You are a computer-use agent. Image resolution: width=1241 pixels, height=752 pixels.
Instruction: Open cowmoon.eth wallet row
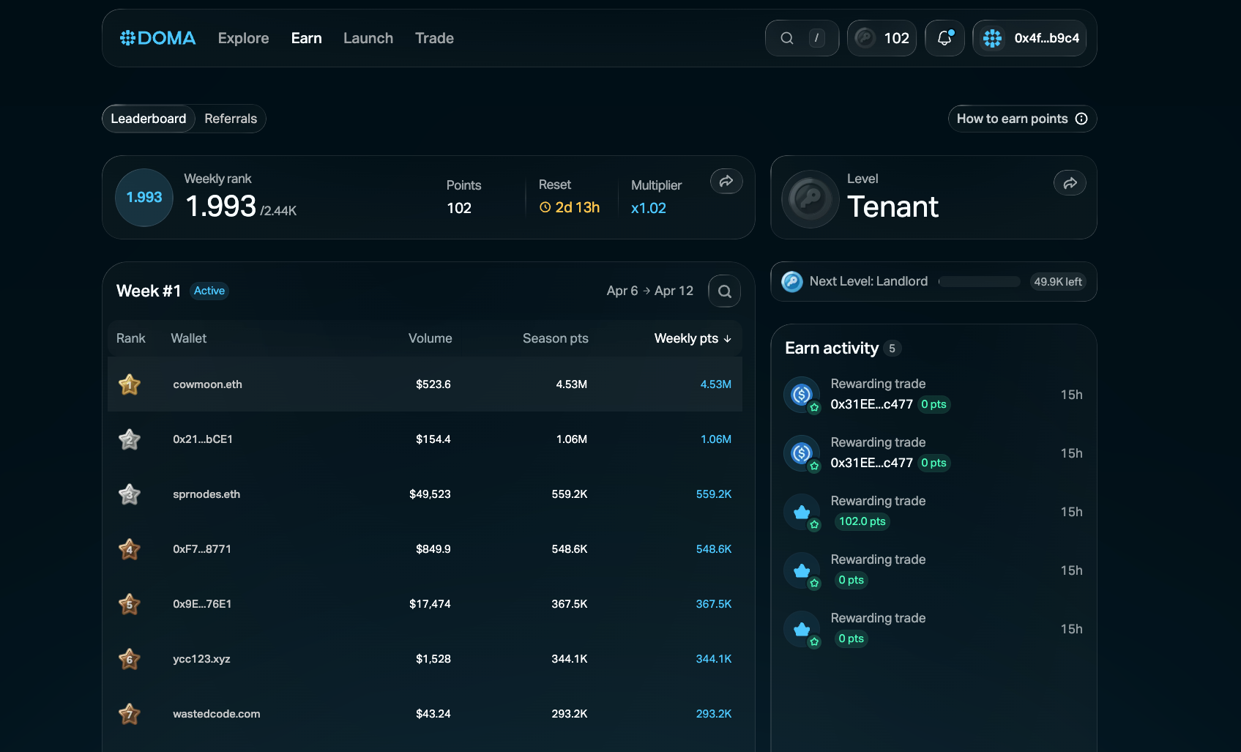[x=207, y=384]
